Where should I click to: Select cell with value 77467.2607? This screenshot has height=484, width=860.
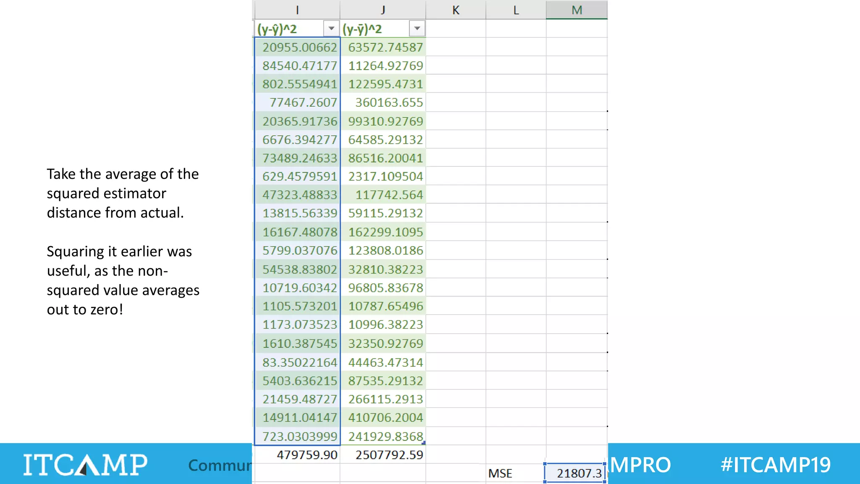297,103
